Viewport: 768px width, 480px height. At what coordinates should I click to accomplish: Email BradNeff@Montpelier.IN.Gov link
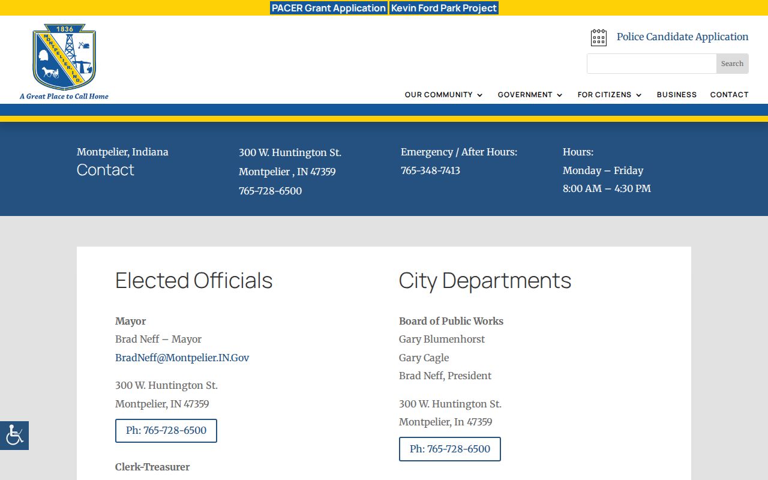point(182,358)
